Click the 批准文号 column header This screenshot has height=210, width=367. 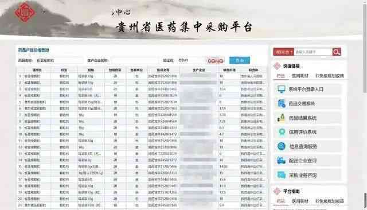pyautogui.click(x=163, y=70)
